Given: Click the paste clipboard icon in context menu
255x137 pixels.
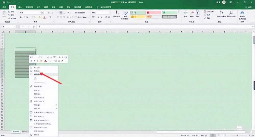Looking at the screenshot, I should (35, 79).
